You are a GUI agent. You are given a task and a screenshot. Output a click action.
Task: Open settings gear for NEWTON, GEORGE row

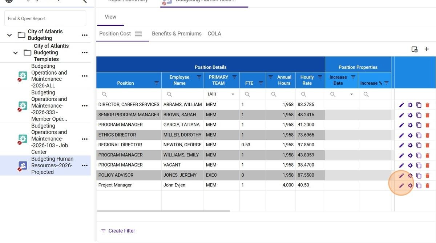410,145
